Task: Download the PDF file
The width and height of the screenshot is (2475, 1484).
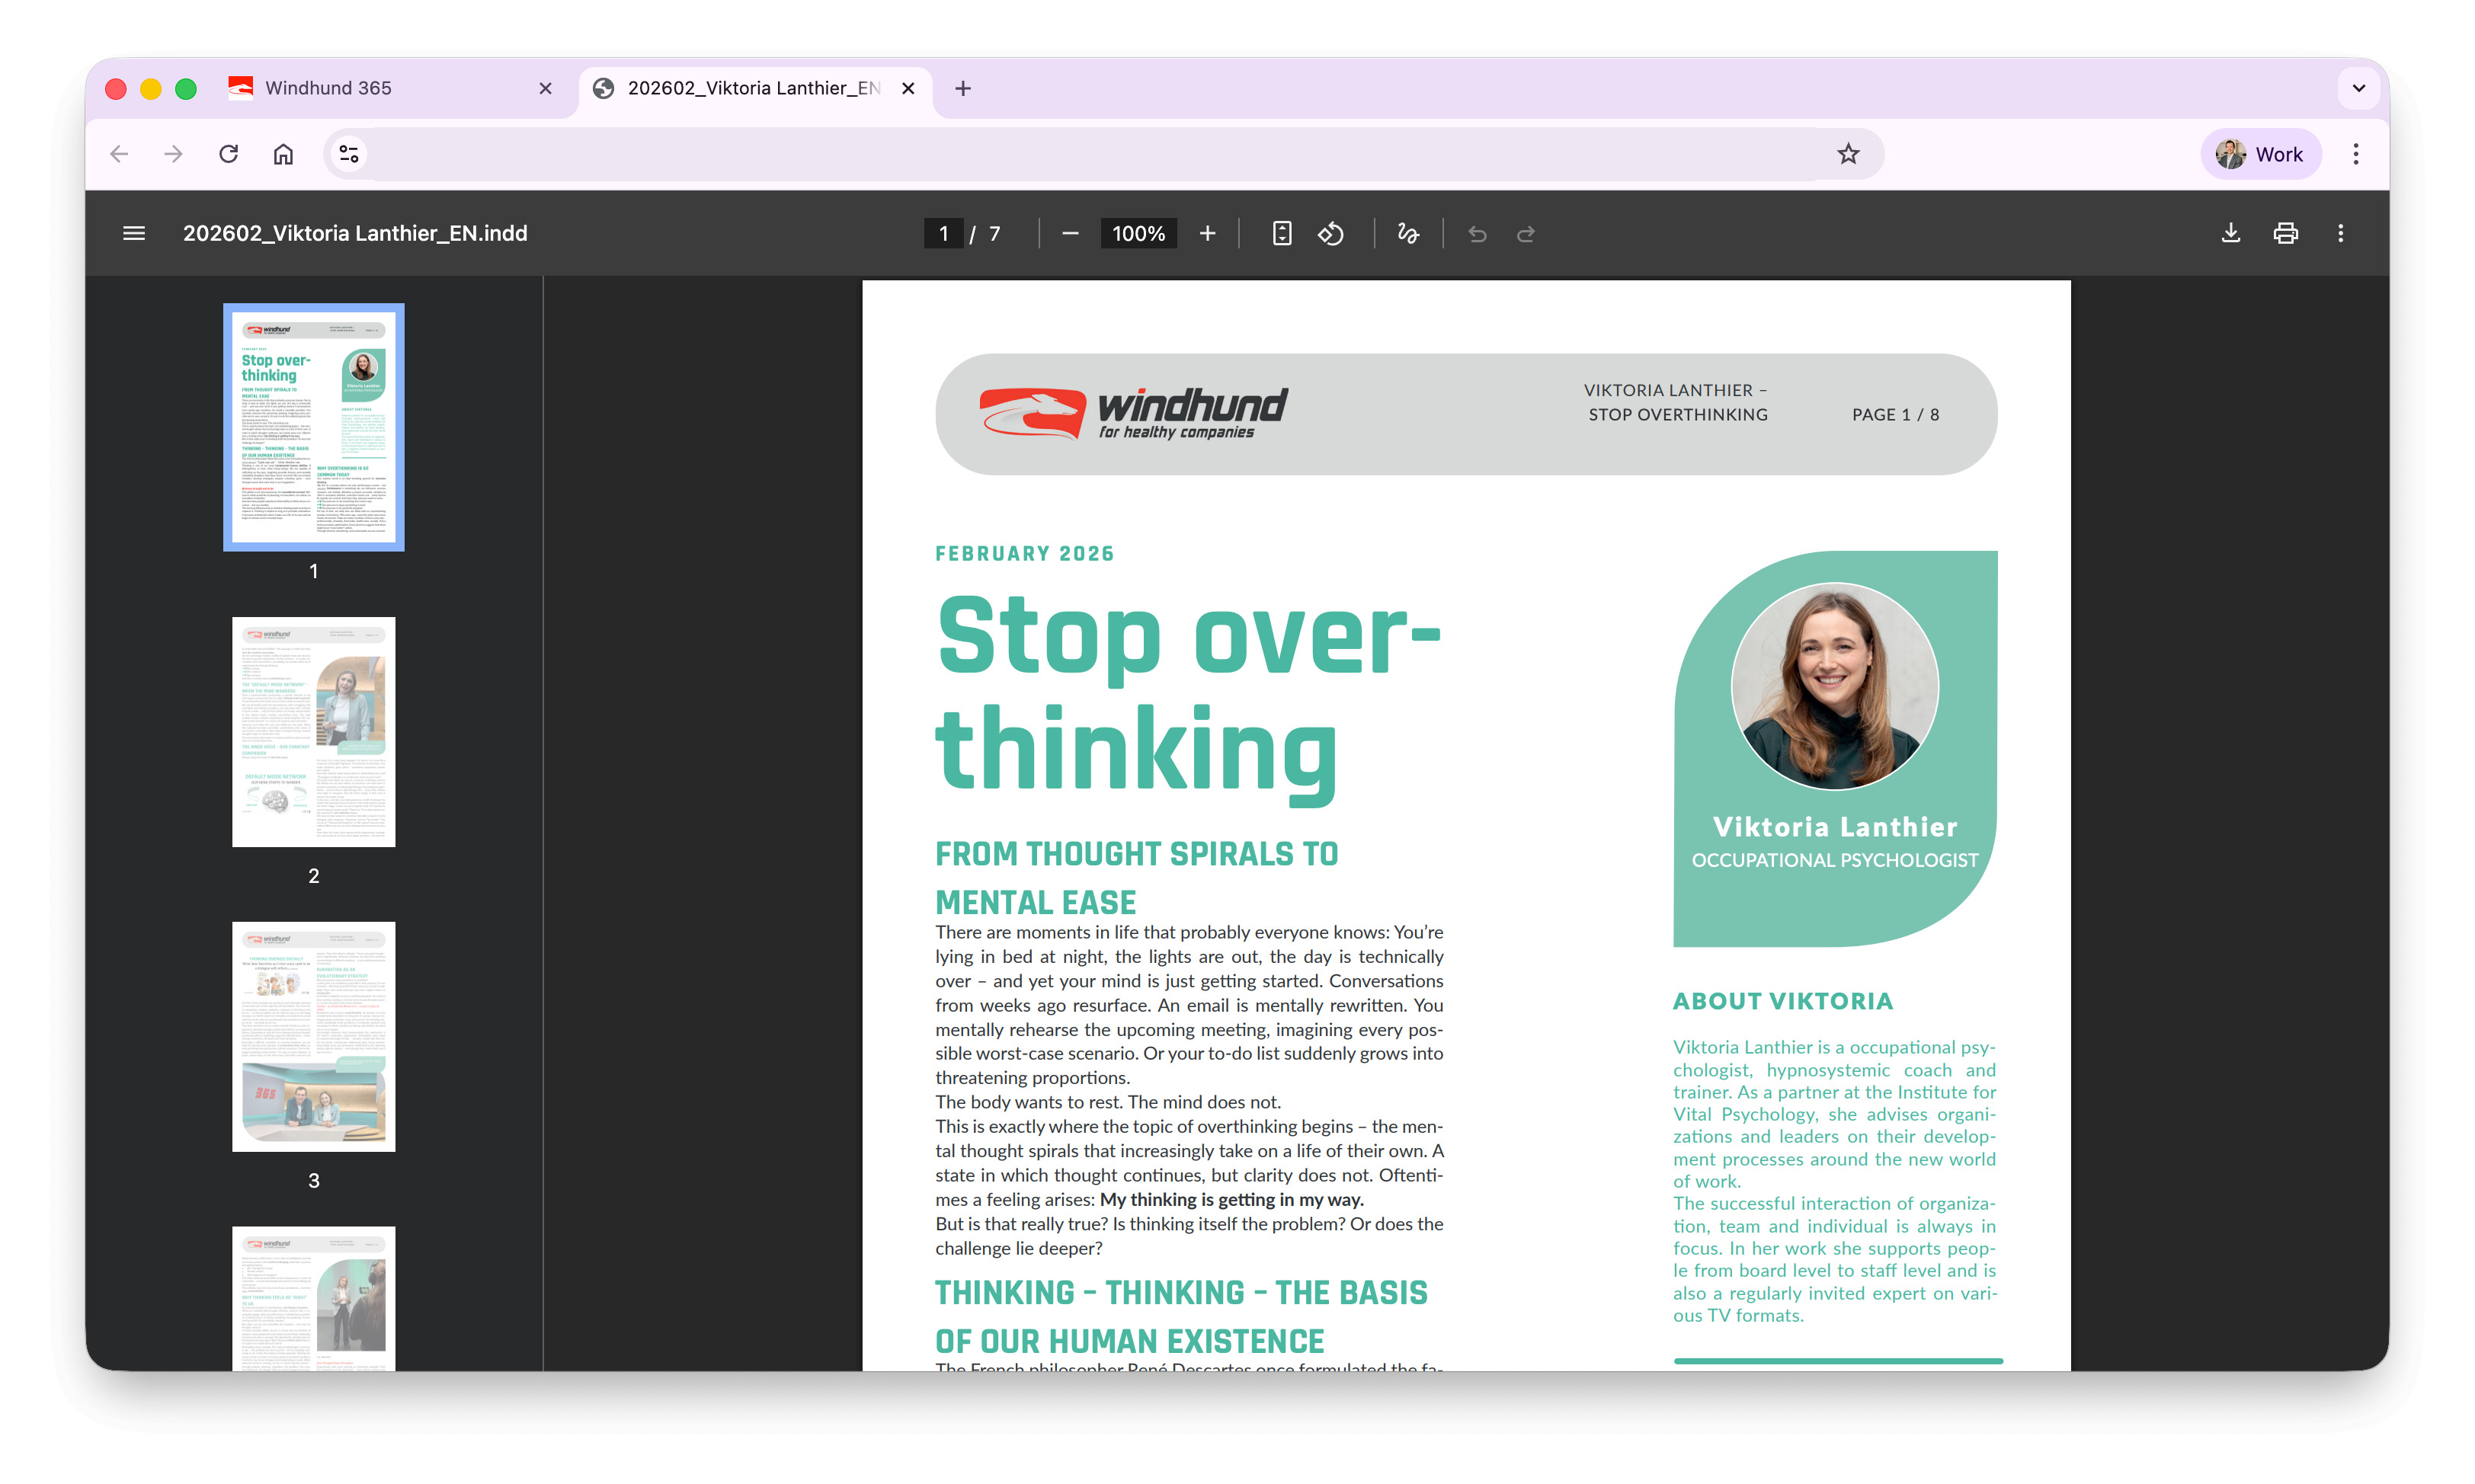Action: point(2230,233)
